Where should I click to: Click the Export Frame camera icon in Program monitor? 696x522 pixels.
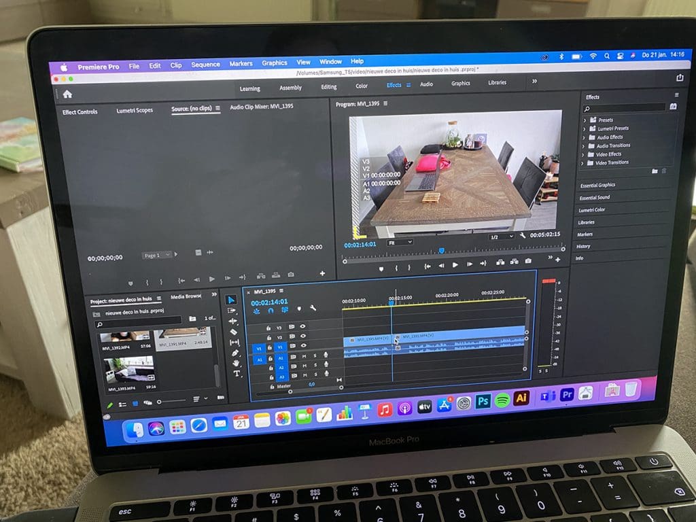(x=528, y=262)
